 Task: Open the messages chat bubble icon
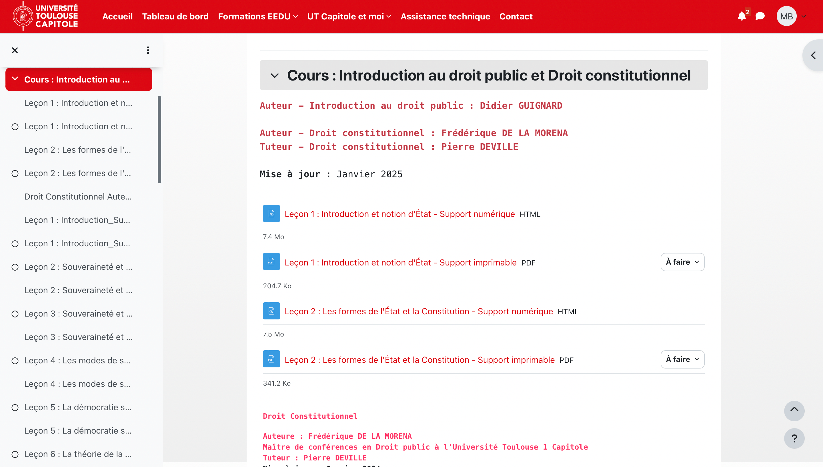[x=760, y=16]
